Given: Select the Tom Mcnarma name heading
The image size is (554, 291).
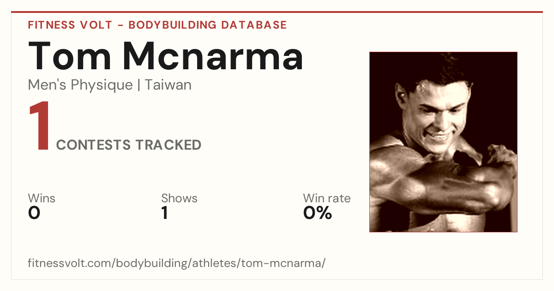Looking at the screenshot, I should (x=166, y=55).
